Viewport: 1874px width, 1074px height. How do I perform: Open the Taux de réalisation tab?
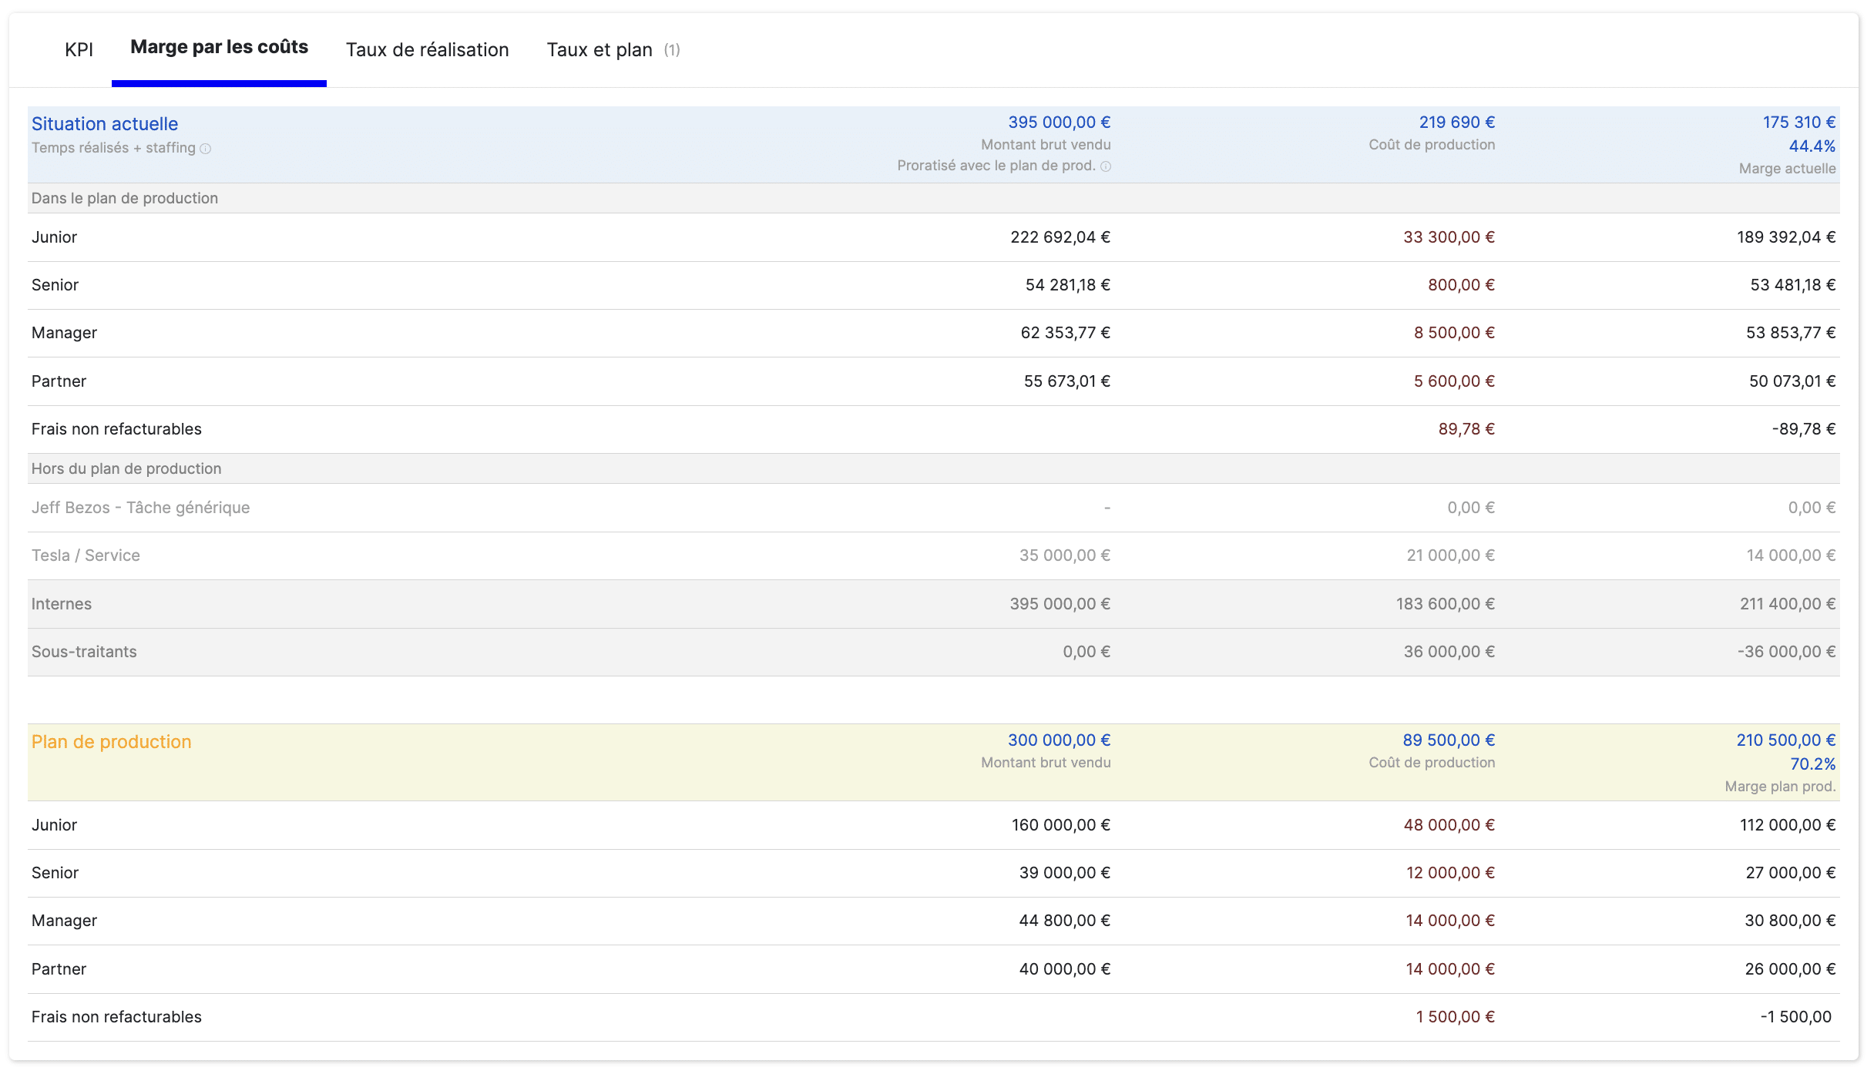pyautogui.click(x=427, y=50)
